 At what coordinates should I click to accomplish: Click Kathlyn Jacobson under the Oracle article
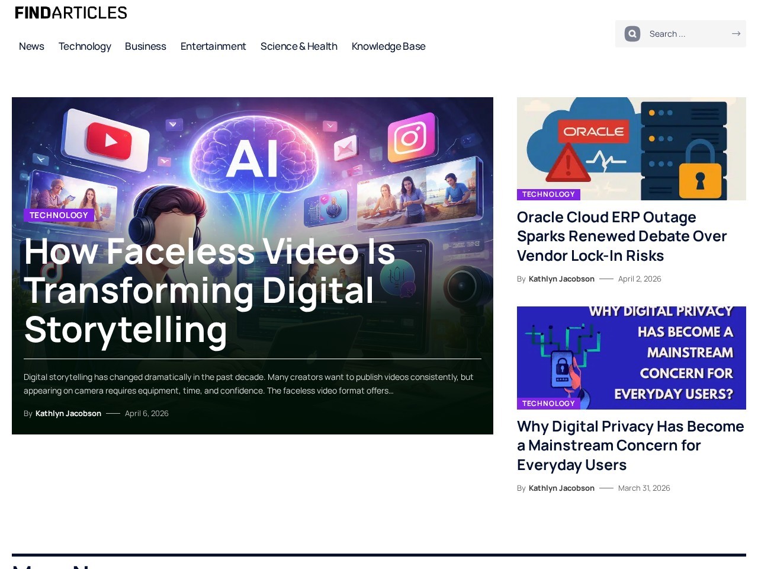click(x=561, y=279)
